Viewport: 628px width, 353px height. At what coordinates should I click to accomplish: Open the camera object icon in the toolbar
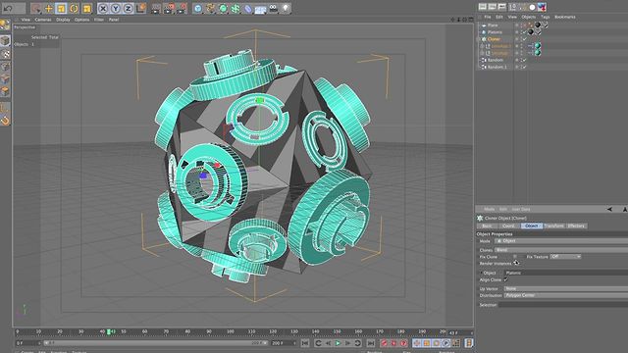273,9
